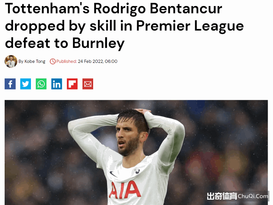This screenshot has height=205, width=273.
Task: Email the article using envelope icon
Action: pos(88,84)
